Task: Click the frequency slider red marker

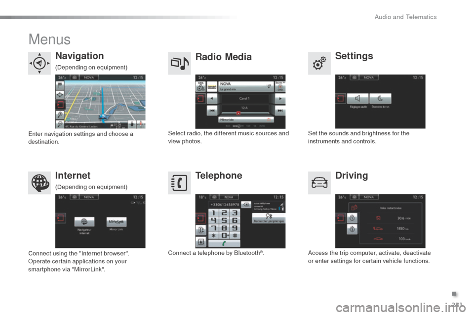Action: (238, 113)
